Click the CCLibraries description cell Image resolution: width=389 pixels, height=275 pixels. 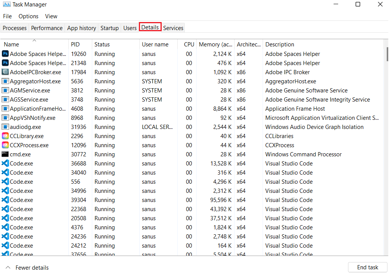[279, 136]
